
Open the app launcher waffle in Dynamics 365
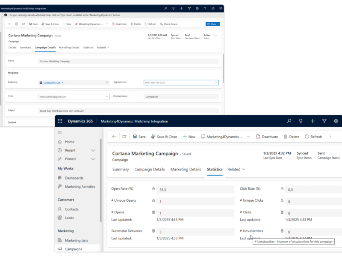60,121
